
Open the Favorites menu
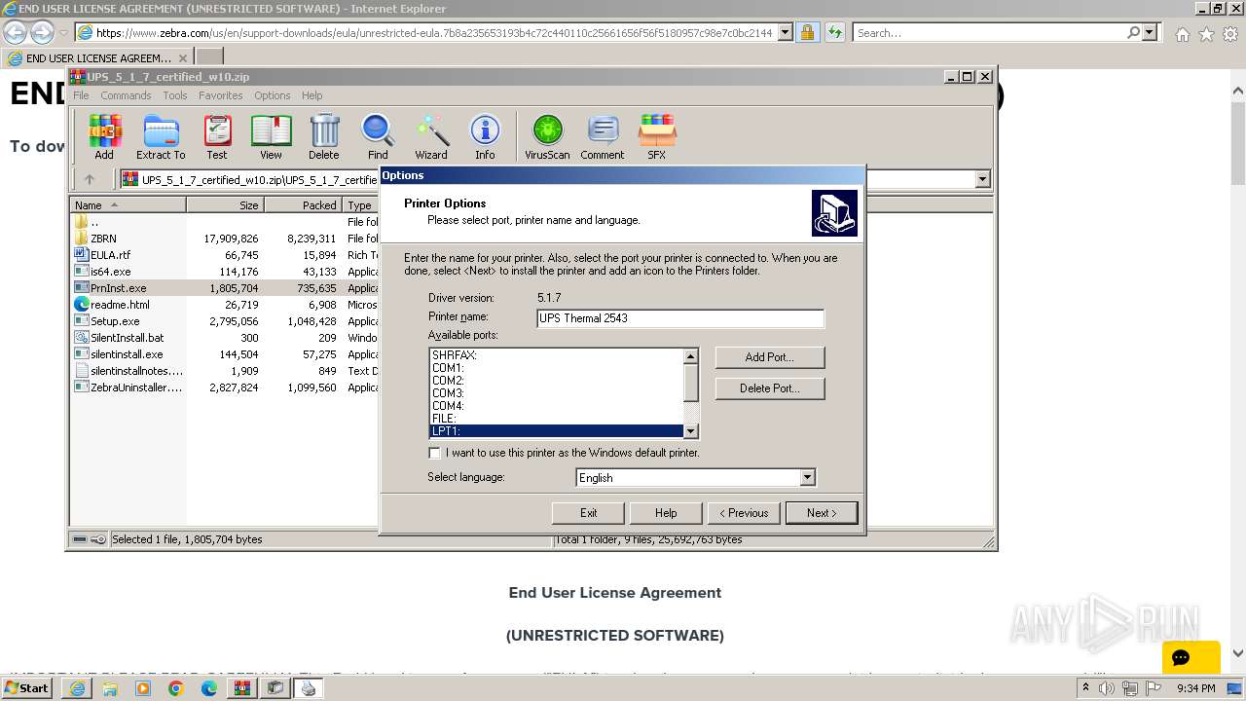pos(221,95)
